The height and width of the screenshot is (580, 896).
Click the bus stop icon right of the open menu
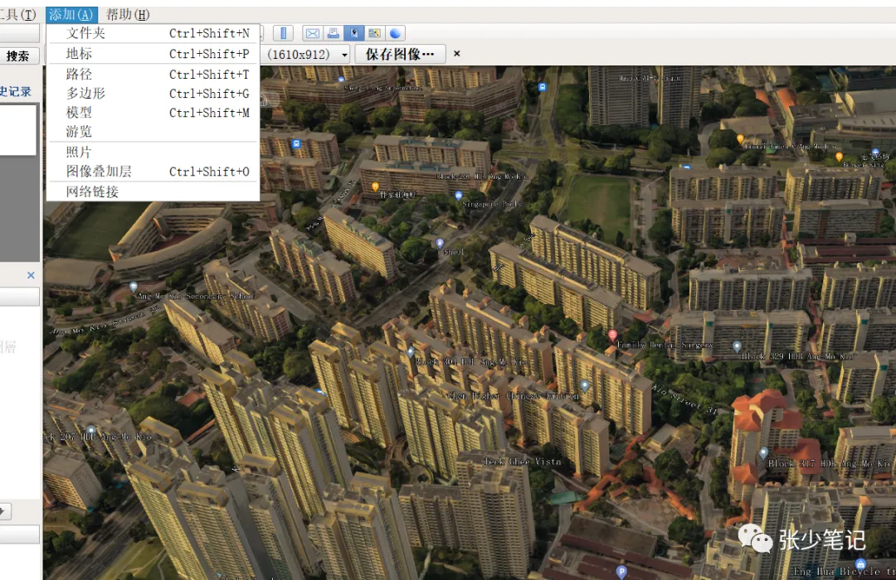(296, 144)
